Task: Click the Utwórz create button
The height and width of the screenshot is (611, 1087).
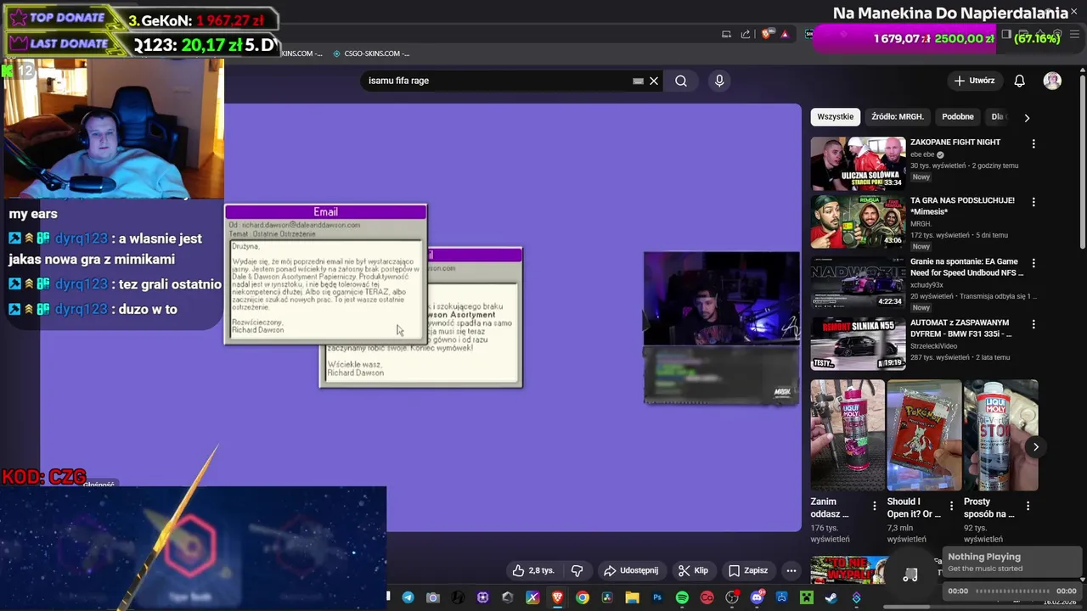Action: pos(974,81)
